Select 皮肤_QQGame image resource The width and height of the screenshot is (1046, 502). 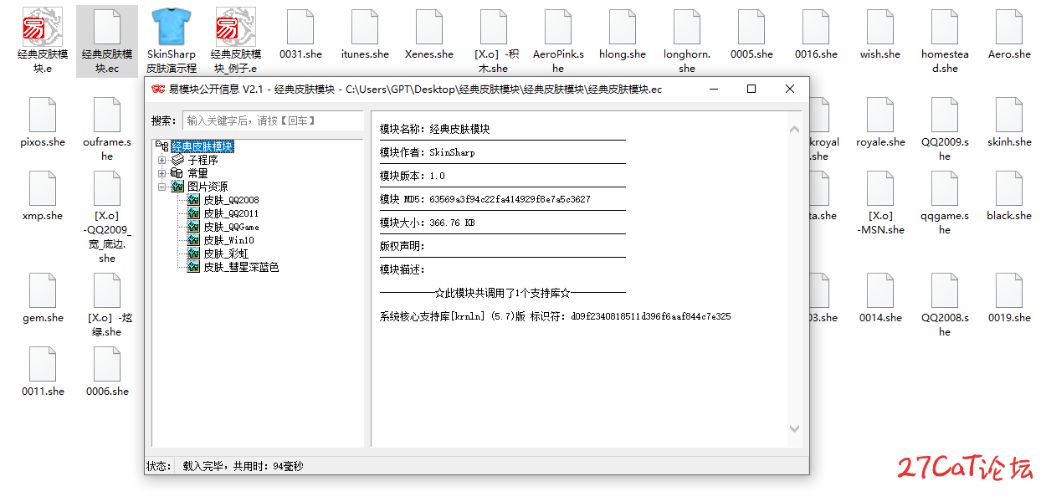pos(231,227)
